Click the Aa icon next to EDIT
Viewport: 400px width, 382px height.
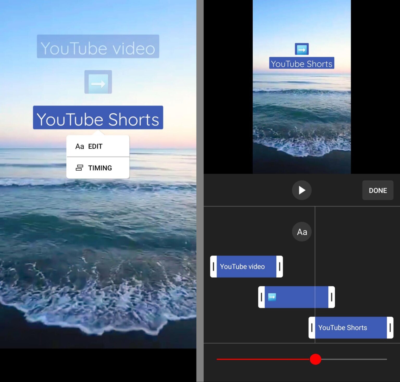coord(79,146)
